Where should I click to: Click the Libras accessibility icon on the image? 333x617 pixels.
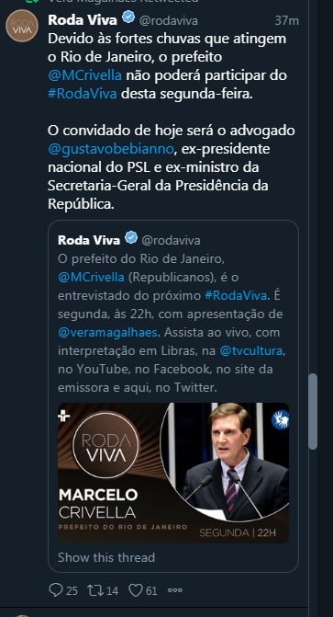tap(280, 419)
